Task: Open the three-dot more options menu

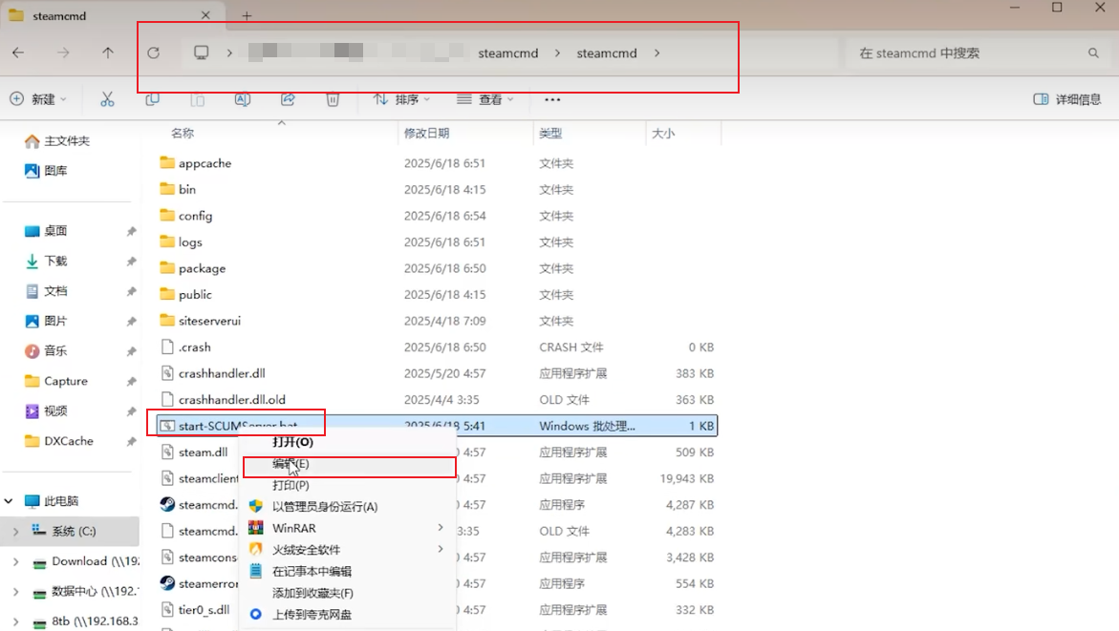Action: 552,99
